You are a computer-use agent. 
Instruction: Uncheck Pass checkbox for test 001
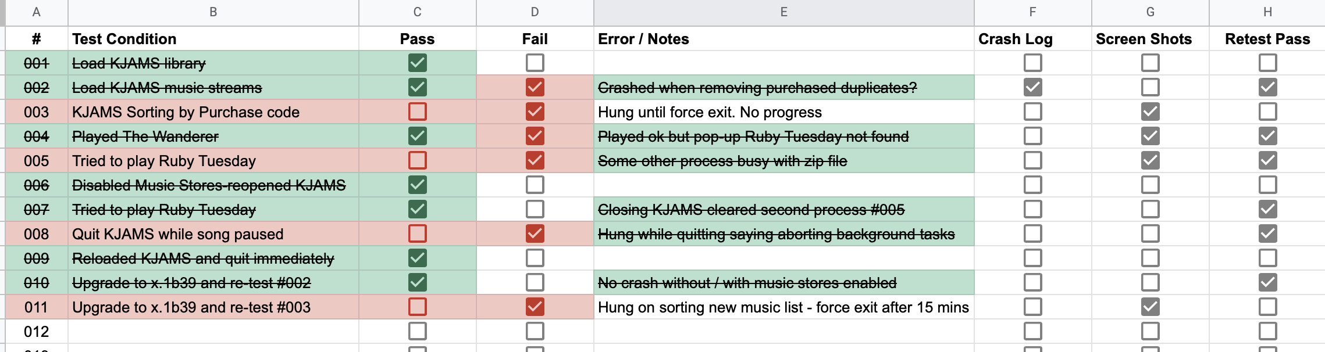point(417,63)
